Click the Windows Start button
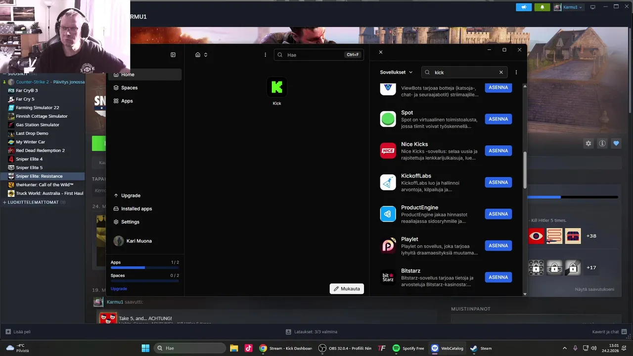 [x=145, y=348]
